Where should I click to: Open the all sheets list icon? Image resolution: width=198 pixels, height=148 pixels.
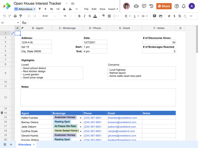tap(5, 144)
